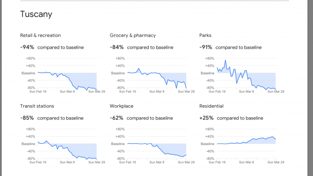This screenshot has width=313, height=176.
Task: Click the vertical scrollbar on right edge
Action: 310,88
